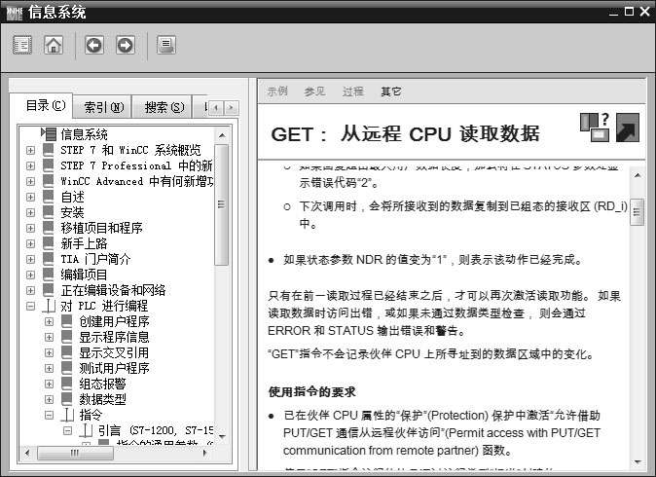Click the help question-mark icon beside the title
Screen dimensions: 656x477
click(594, 124)
